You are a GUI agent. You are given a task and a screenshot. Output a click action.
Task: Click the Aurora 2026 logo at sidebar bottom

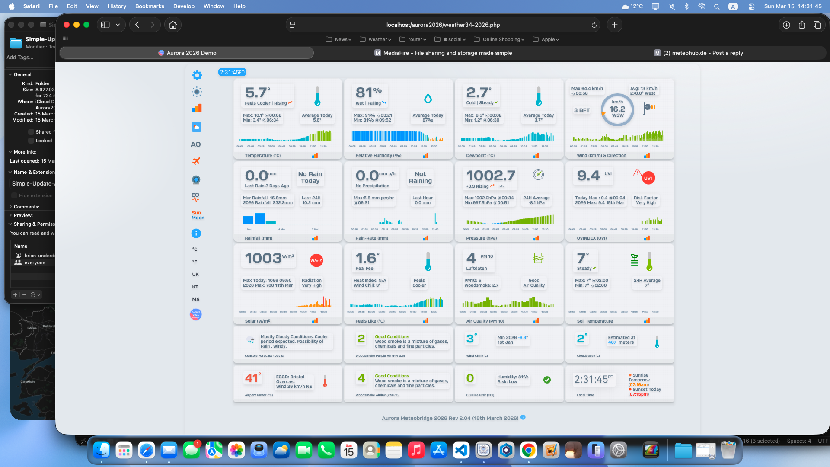point(196,314)
